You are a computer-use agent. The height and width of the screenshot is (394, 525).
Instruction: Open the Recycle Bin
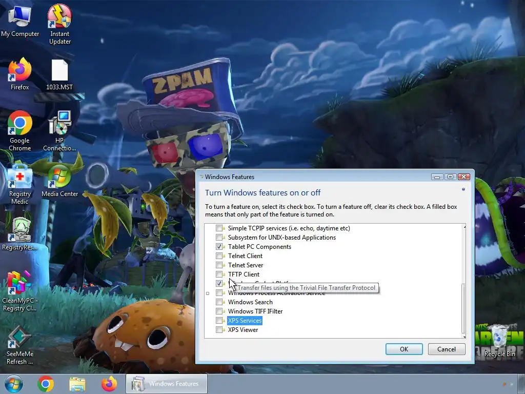point(499,342)
